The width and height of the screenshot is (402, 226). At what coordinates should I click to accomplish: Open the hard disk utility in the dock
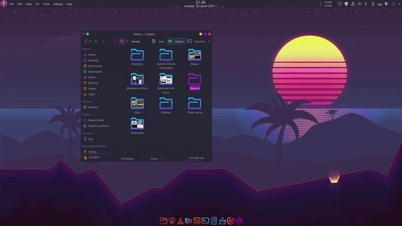click(x=214, y=220)
